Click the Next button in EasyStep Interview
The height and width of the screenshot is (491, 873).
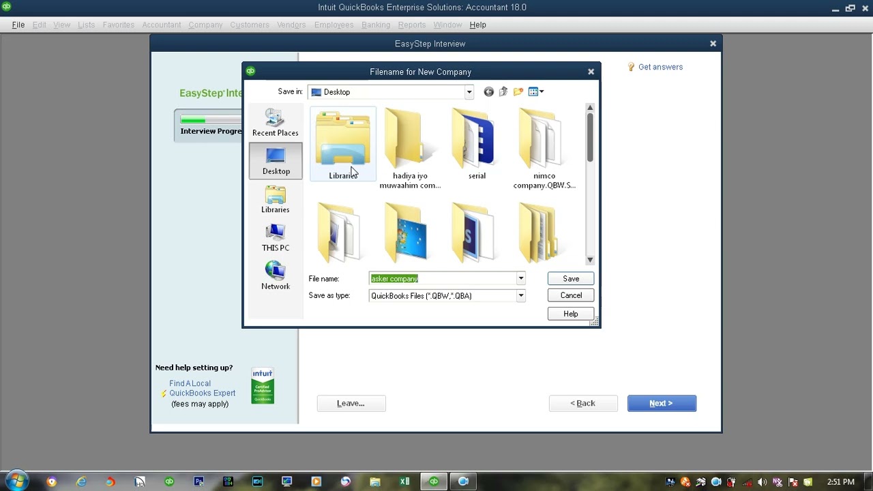click(662, 403)
